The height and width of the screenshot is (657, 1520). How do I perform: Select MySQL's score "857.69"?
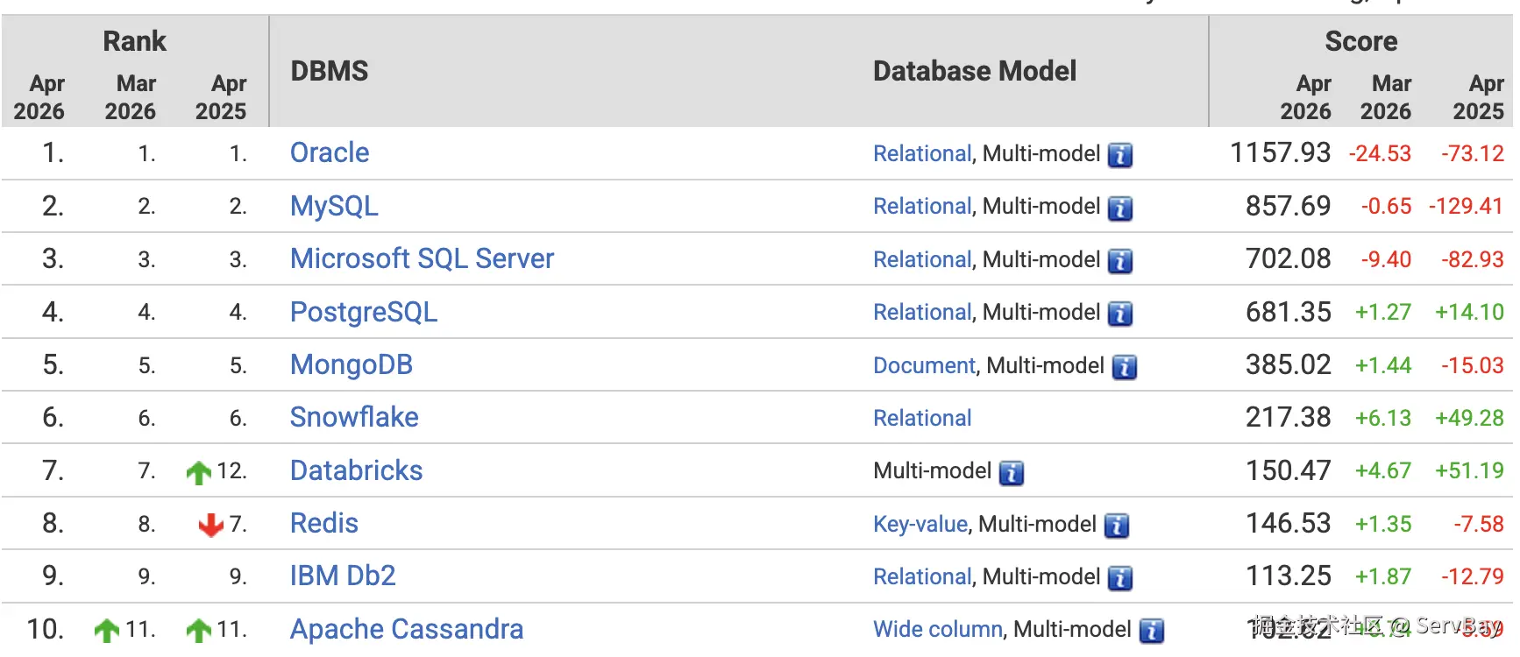pyautogui.click(x=1288, y=206)
